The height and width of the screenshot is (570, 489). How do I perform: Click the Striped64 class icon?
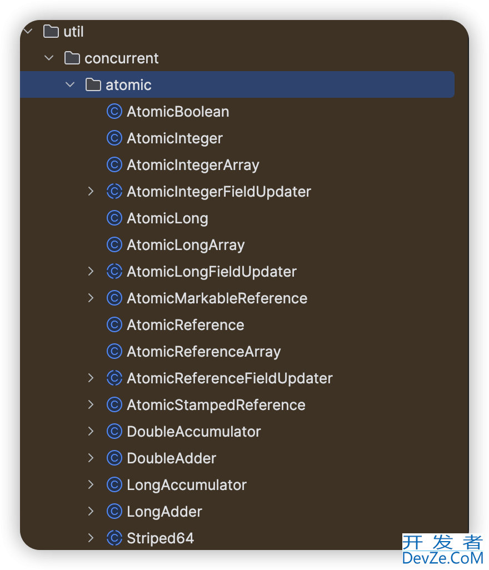[114, 538]
